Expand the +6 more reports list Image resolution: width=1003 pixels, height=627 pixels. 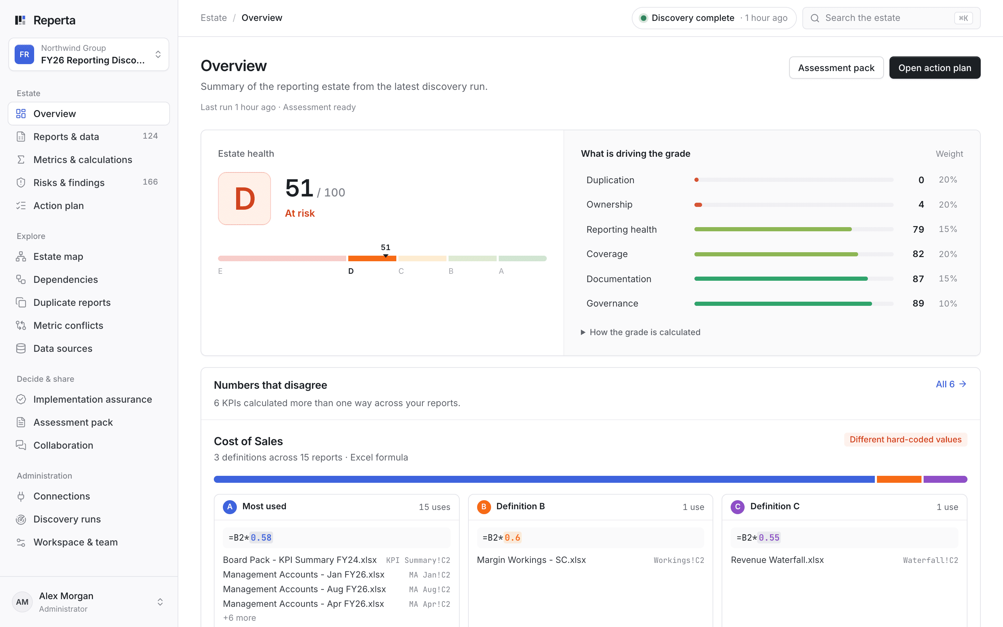point(239,618)
